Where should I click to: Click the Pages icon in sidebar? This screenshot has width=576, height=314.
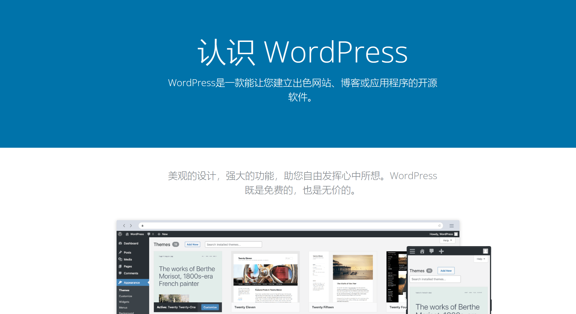pos(120,266)
